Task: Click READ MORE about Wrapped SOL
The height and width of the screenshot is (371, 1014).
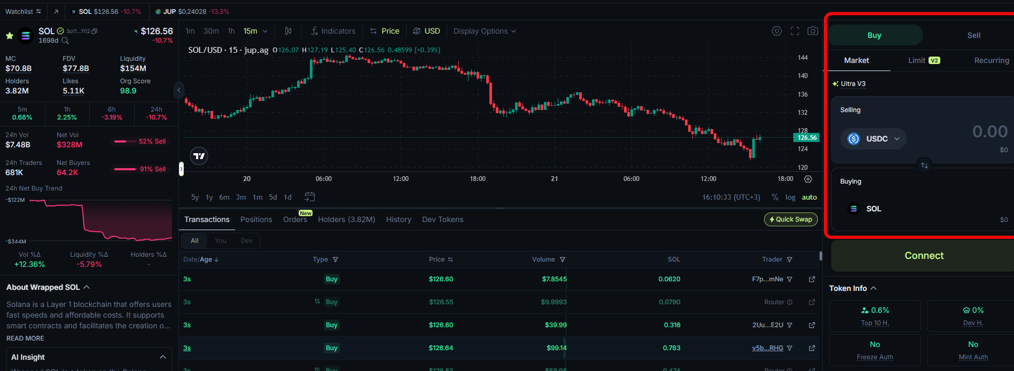Action: click(x=25, y=338)
